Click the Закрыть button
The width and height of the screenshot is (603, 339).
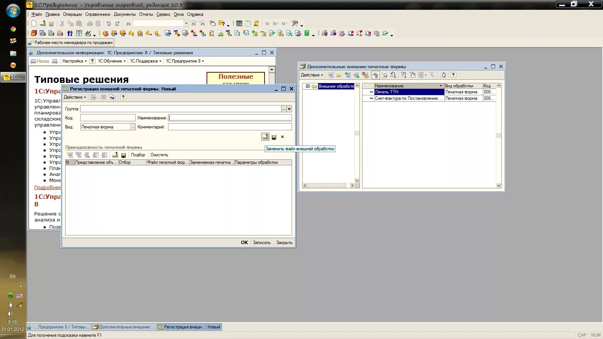point(284,243)
